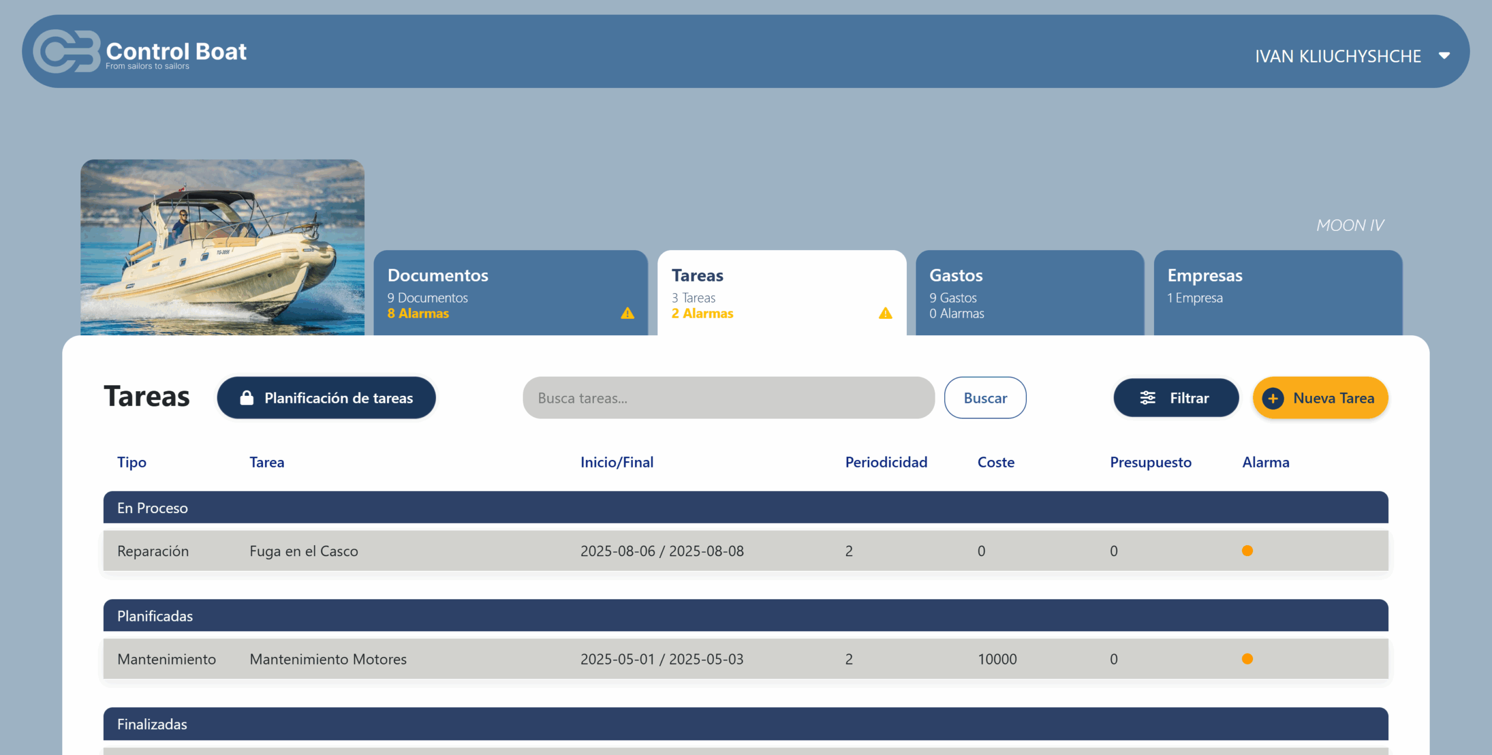Collapse the Planificadas section header
1492x755 pixels.
745,616
